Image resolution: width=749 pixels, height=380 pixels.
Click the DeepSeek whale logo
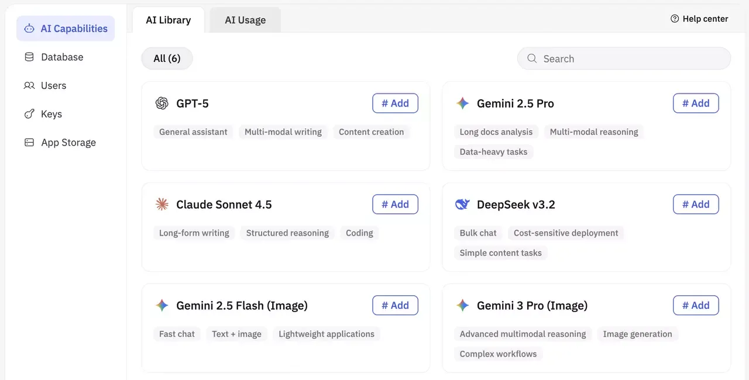tap(462, 204)
